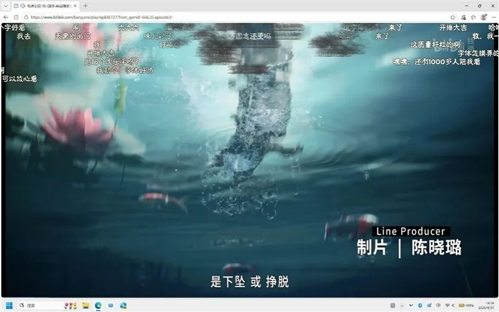Open the favorites list icon
This screenshot has width=499, height=312.
coord(473,17)
